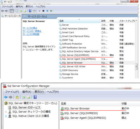Click the Properties icon in Services toolbar
Viewport: 140px width, 129px height.
(x=17, y=11)
